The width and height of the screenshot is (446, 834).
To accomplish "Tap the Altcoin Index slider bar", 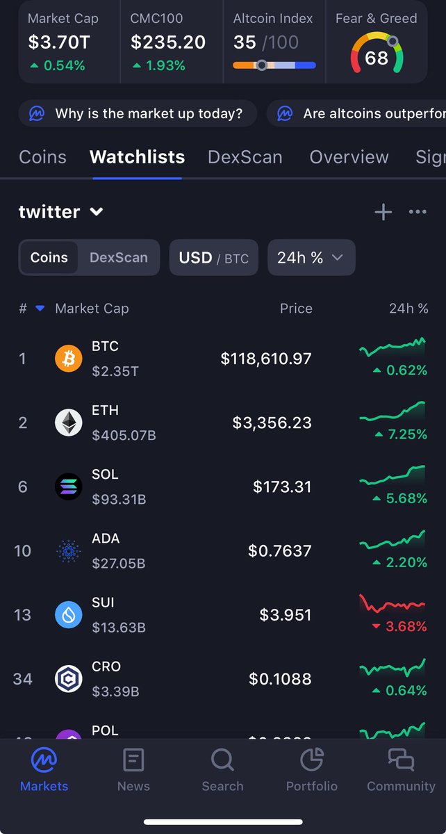I will [274, 65].
